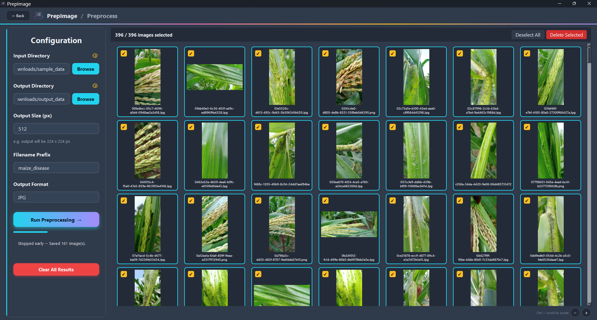Screen dimensions: 597x320
Task: Click the output directory path field
Action: 41,99
